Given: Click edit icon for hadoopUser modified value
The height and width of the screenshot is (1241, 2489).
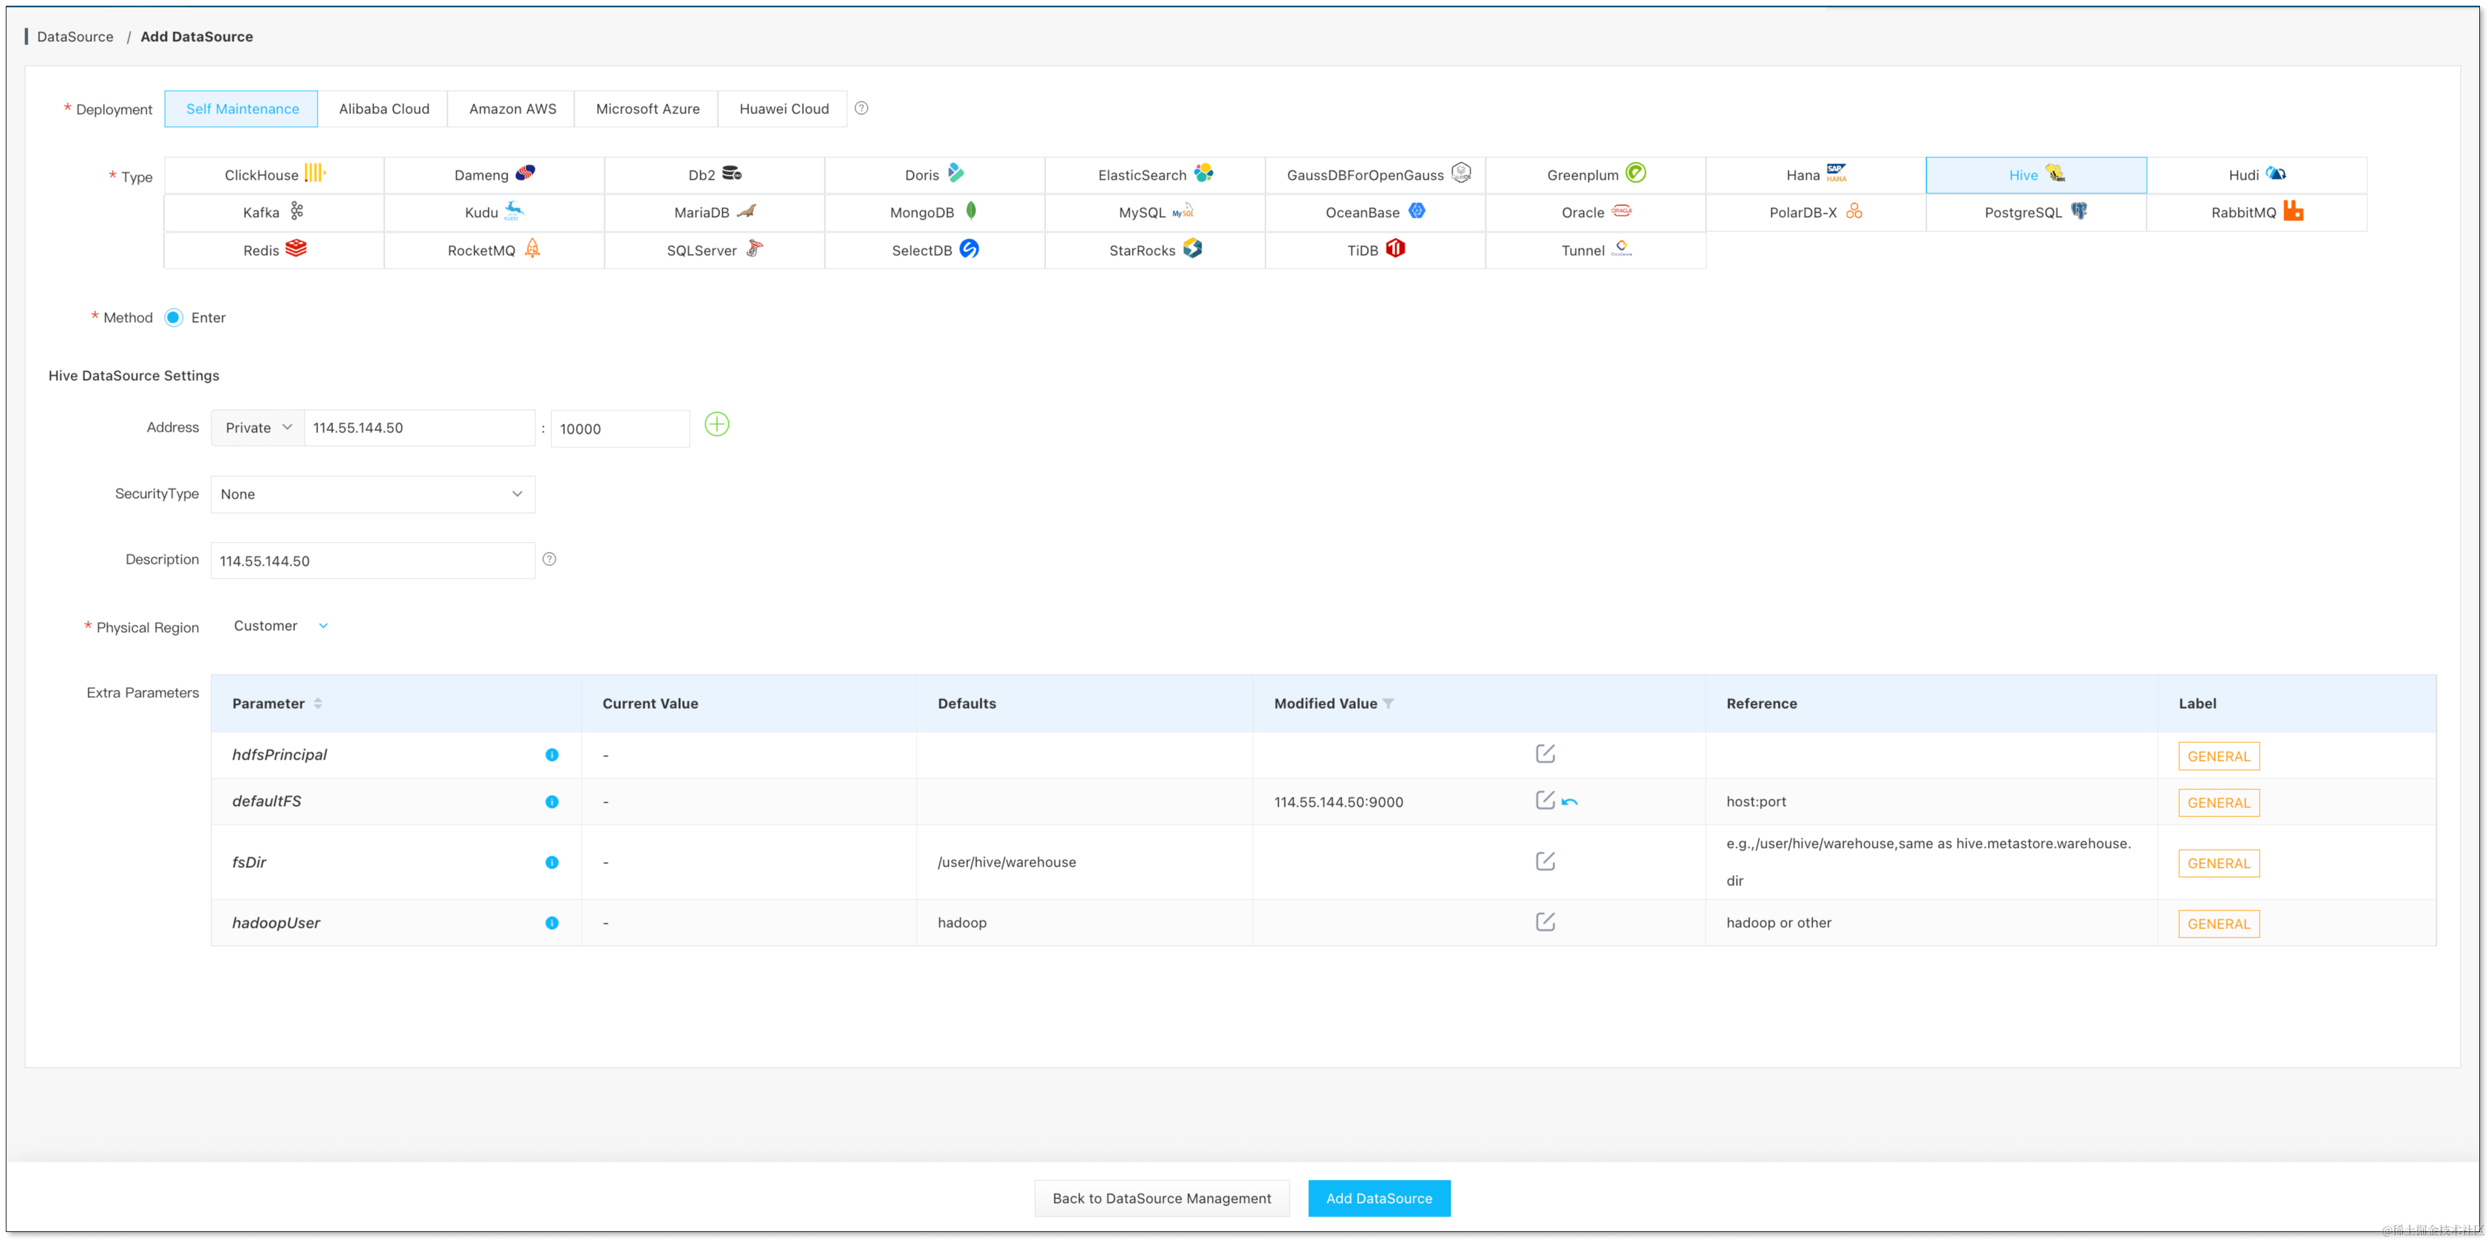Looking at the screenshot, I should [1544, 921].
